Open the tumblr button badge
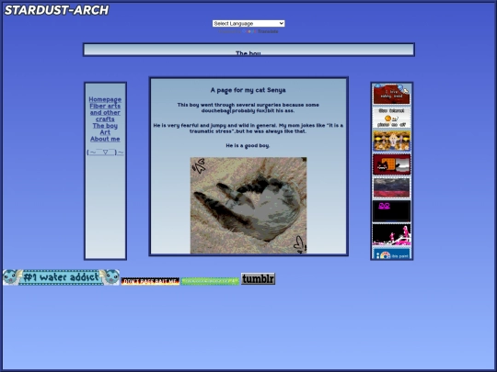 [x=258, y=278]
